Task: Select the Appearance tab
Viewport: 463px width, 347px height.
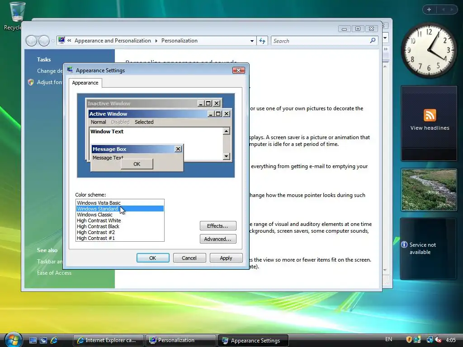Action: click(85, 83)
